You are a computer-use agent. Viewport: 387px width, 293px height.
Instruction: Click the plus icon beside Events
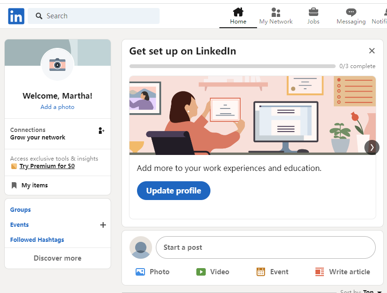tap(103, 225)
